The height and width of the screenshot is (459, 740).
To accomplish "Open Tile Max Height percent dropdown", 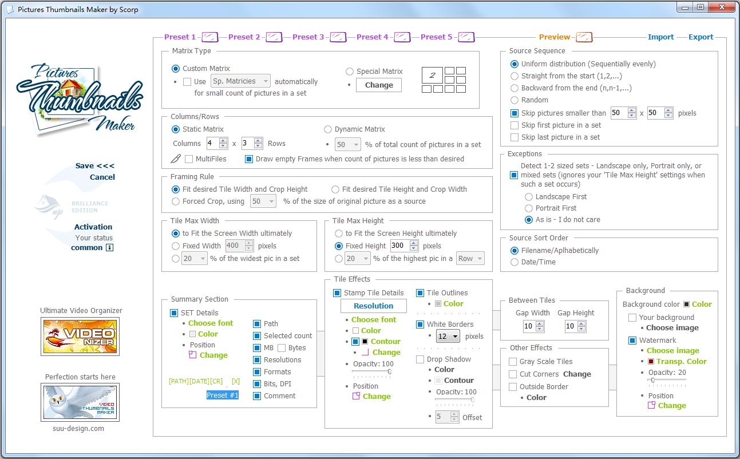I will pos(358,259).
